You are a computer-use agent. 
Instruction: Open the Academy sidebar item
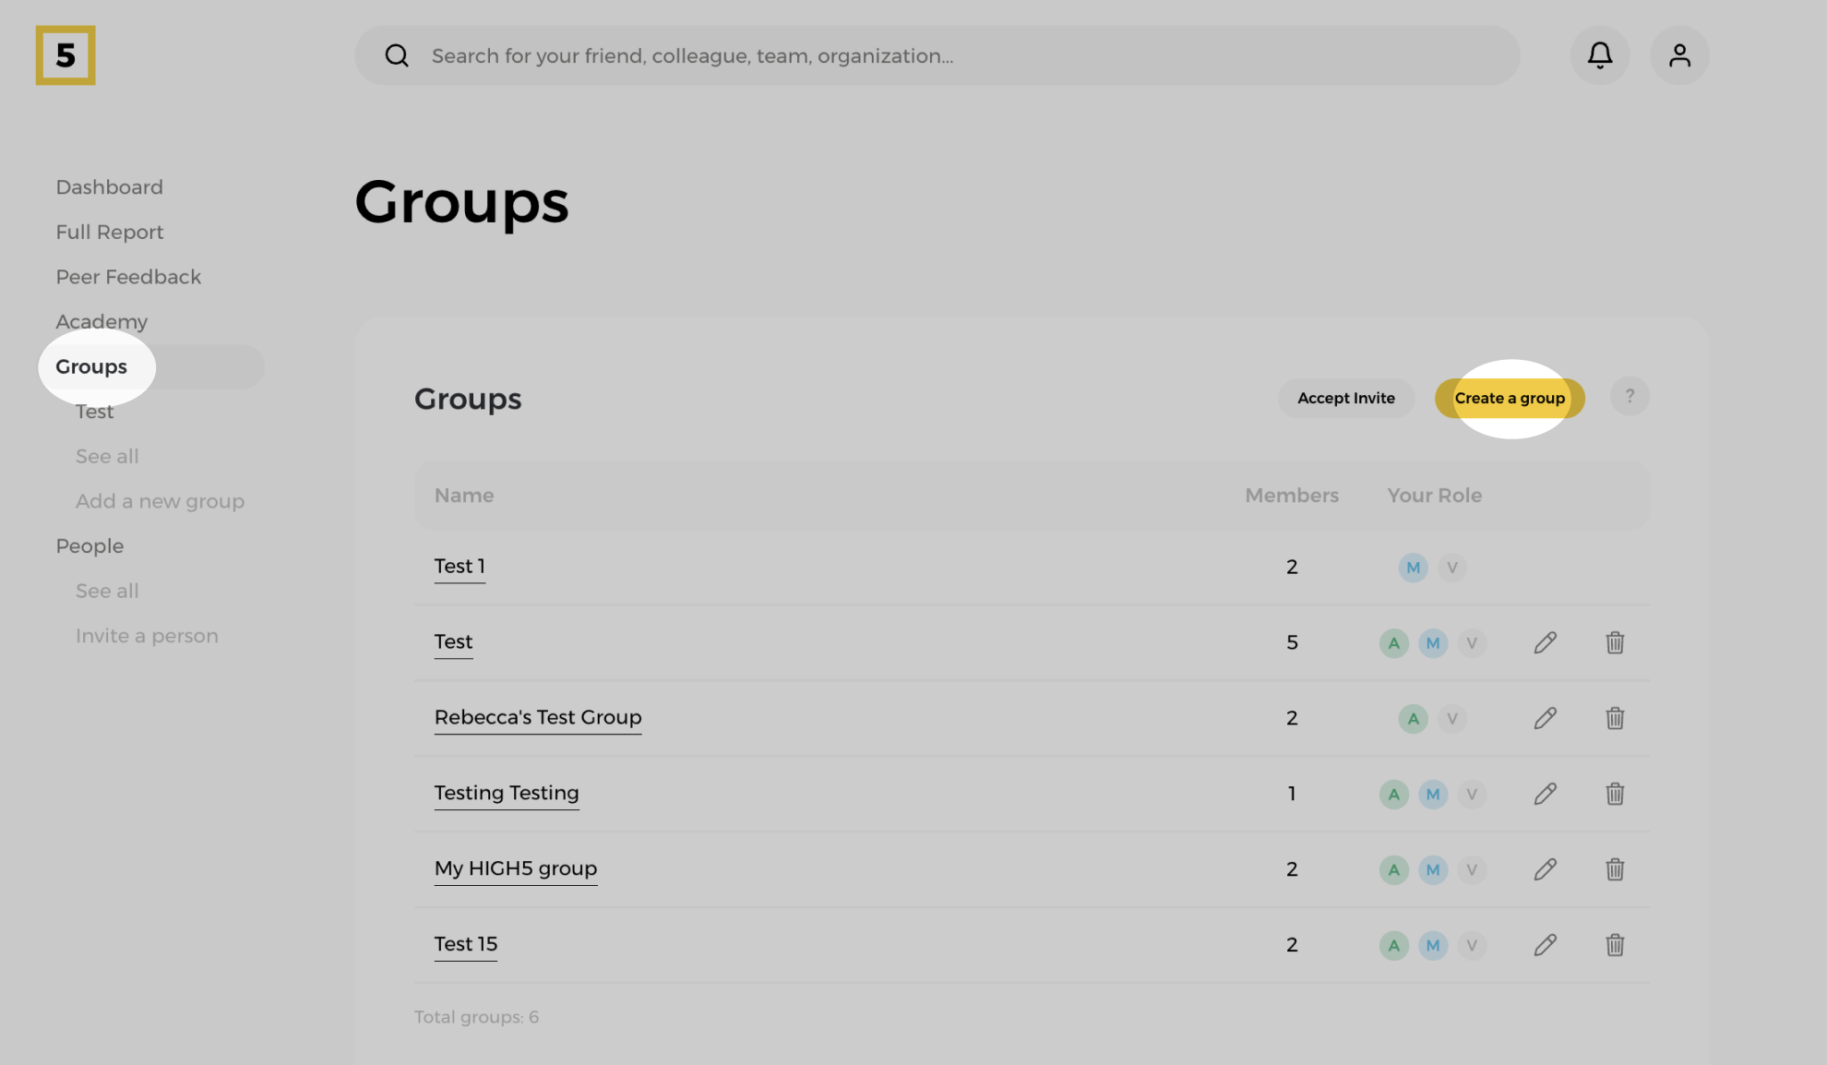(x=101, y=321)
